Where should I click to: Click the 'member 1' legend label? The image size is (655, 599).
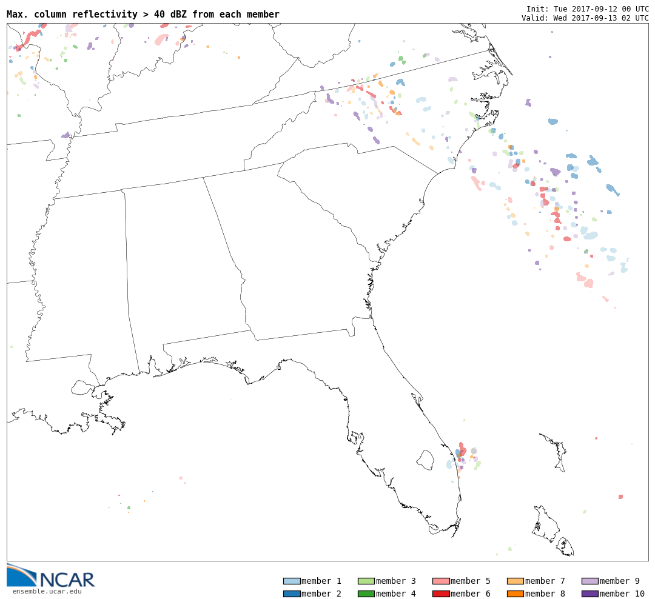(321, 581)
